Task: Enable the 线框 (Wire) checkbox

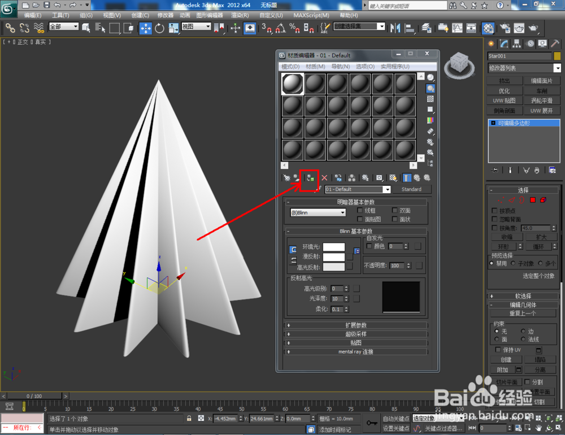Action: point(359,210)
